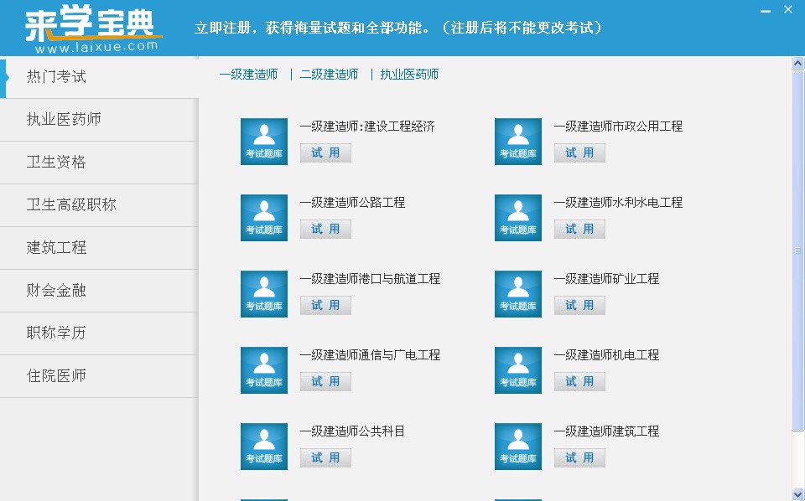805x501 pixels.
Task: Open the 建设工程经济 exam question bank icon
Action: click(x=263, y=141)
